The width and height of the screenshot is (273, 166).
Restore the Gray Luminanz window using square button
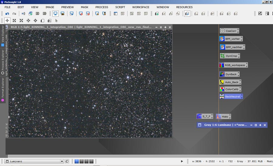pos(256,125)
